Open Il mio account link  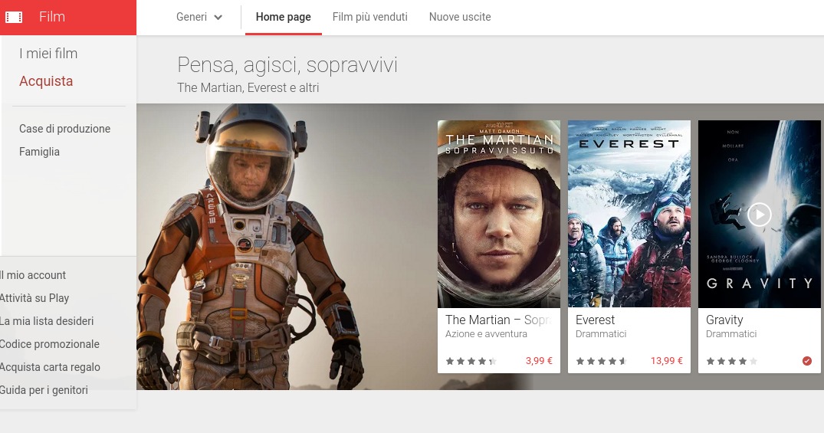coord(33,275)
